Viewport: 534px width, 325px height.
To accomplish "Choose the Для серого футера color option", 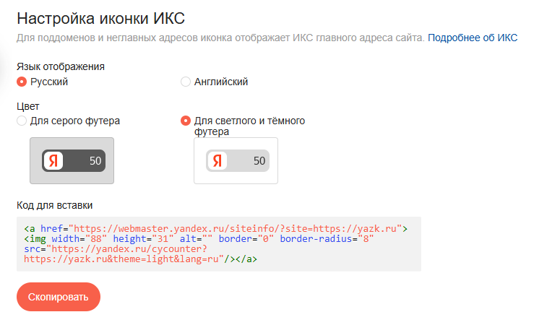I will tap(22, 121).
